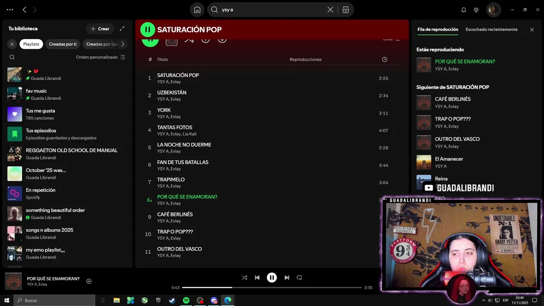The image size is (544, 306).
Task: Open 'my emo playlist,,,' item
Action: pos(68,253)
